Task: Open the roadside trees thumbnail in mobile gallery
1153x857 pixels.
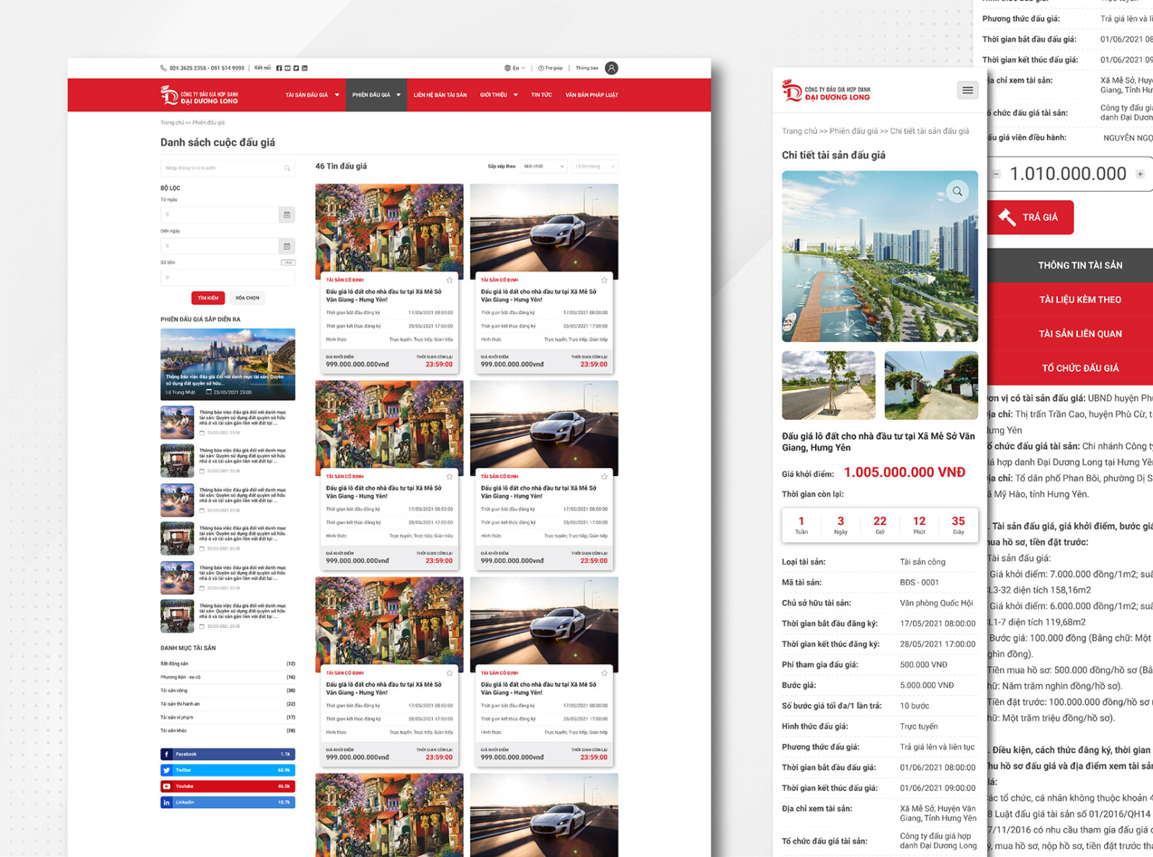Action: pyautogui.click(x=829, y=385)
